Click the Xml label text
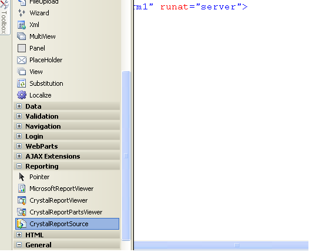This screenshot has width=309, height=252. 34,25
